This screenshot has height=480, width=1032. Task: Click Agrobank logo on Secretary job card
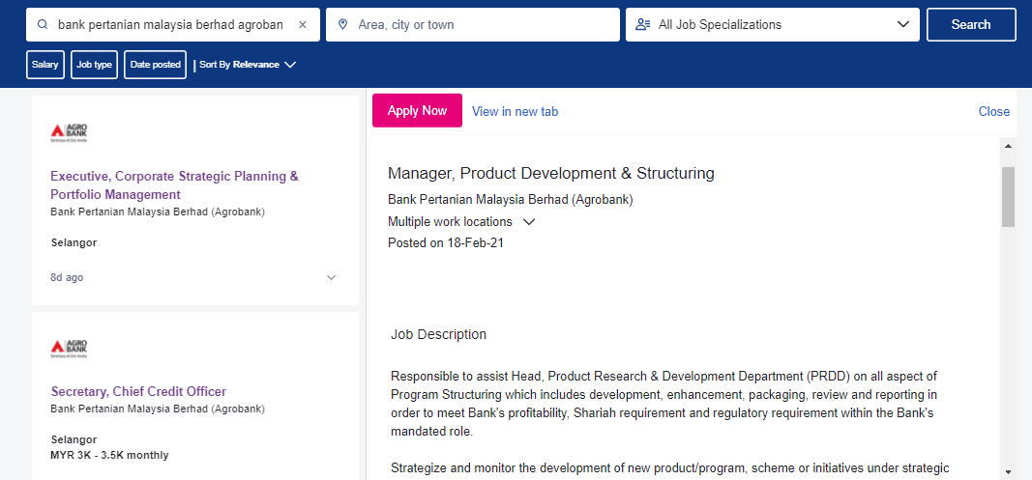pyautogui.click(x=69, y=349)
